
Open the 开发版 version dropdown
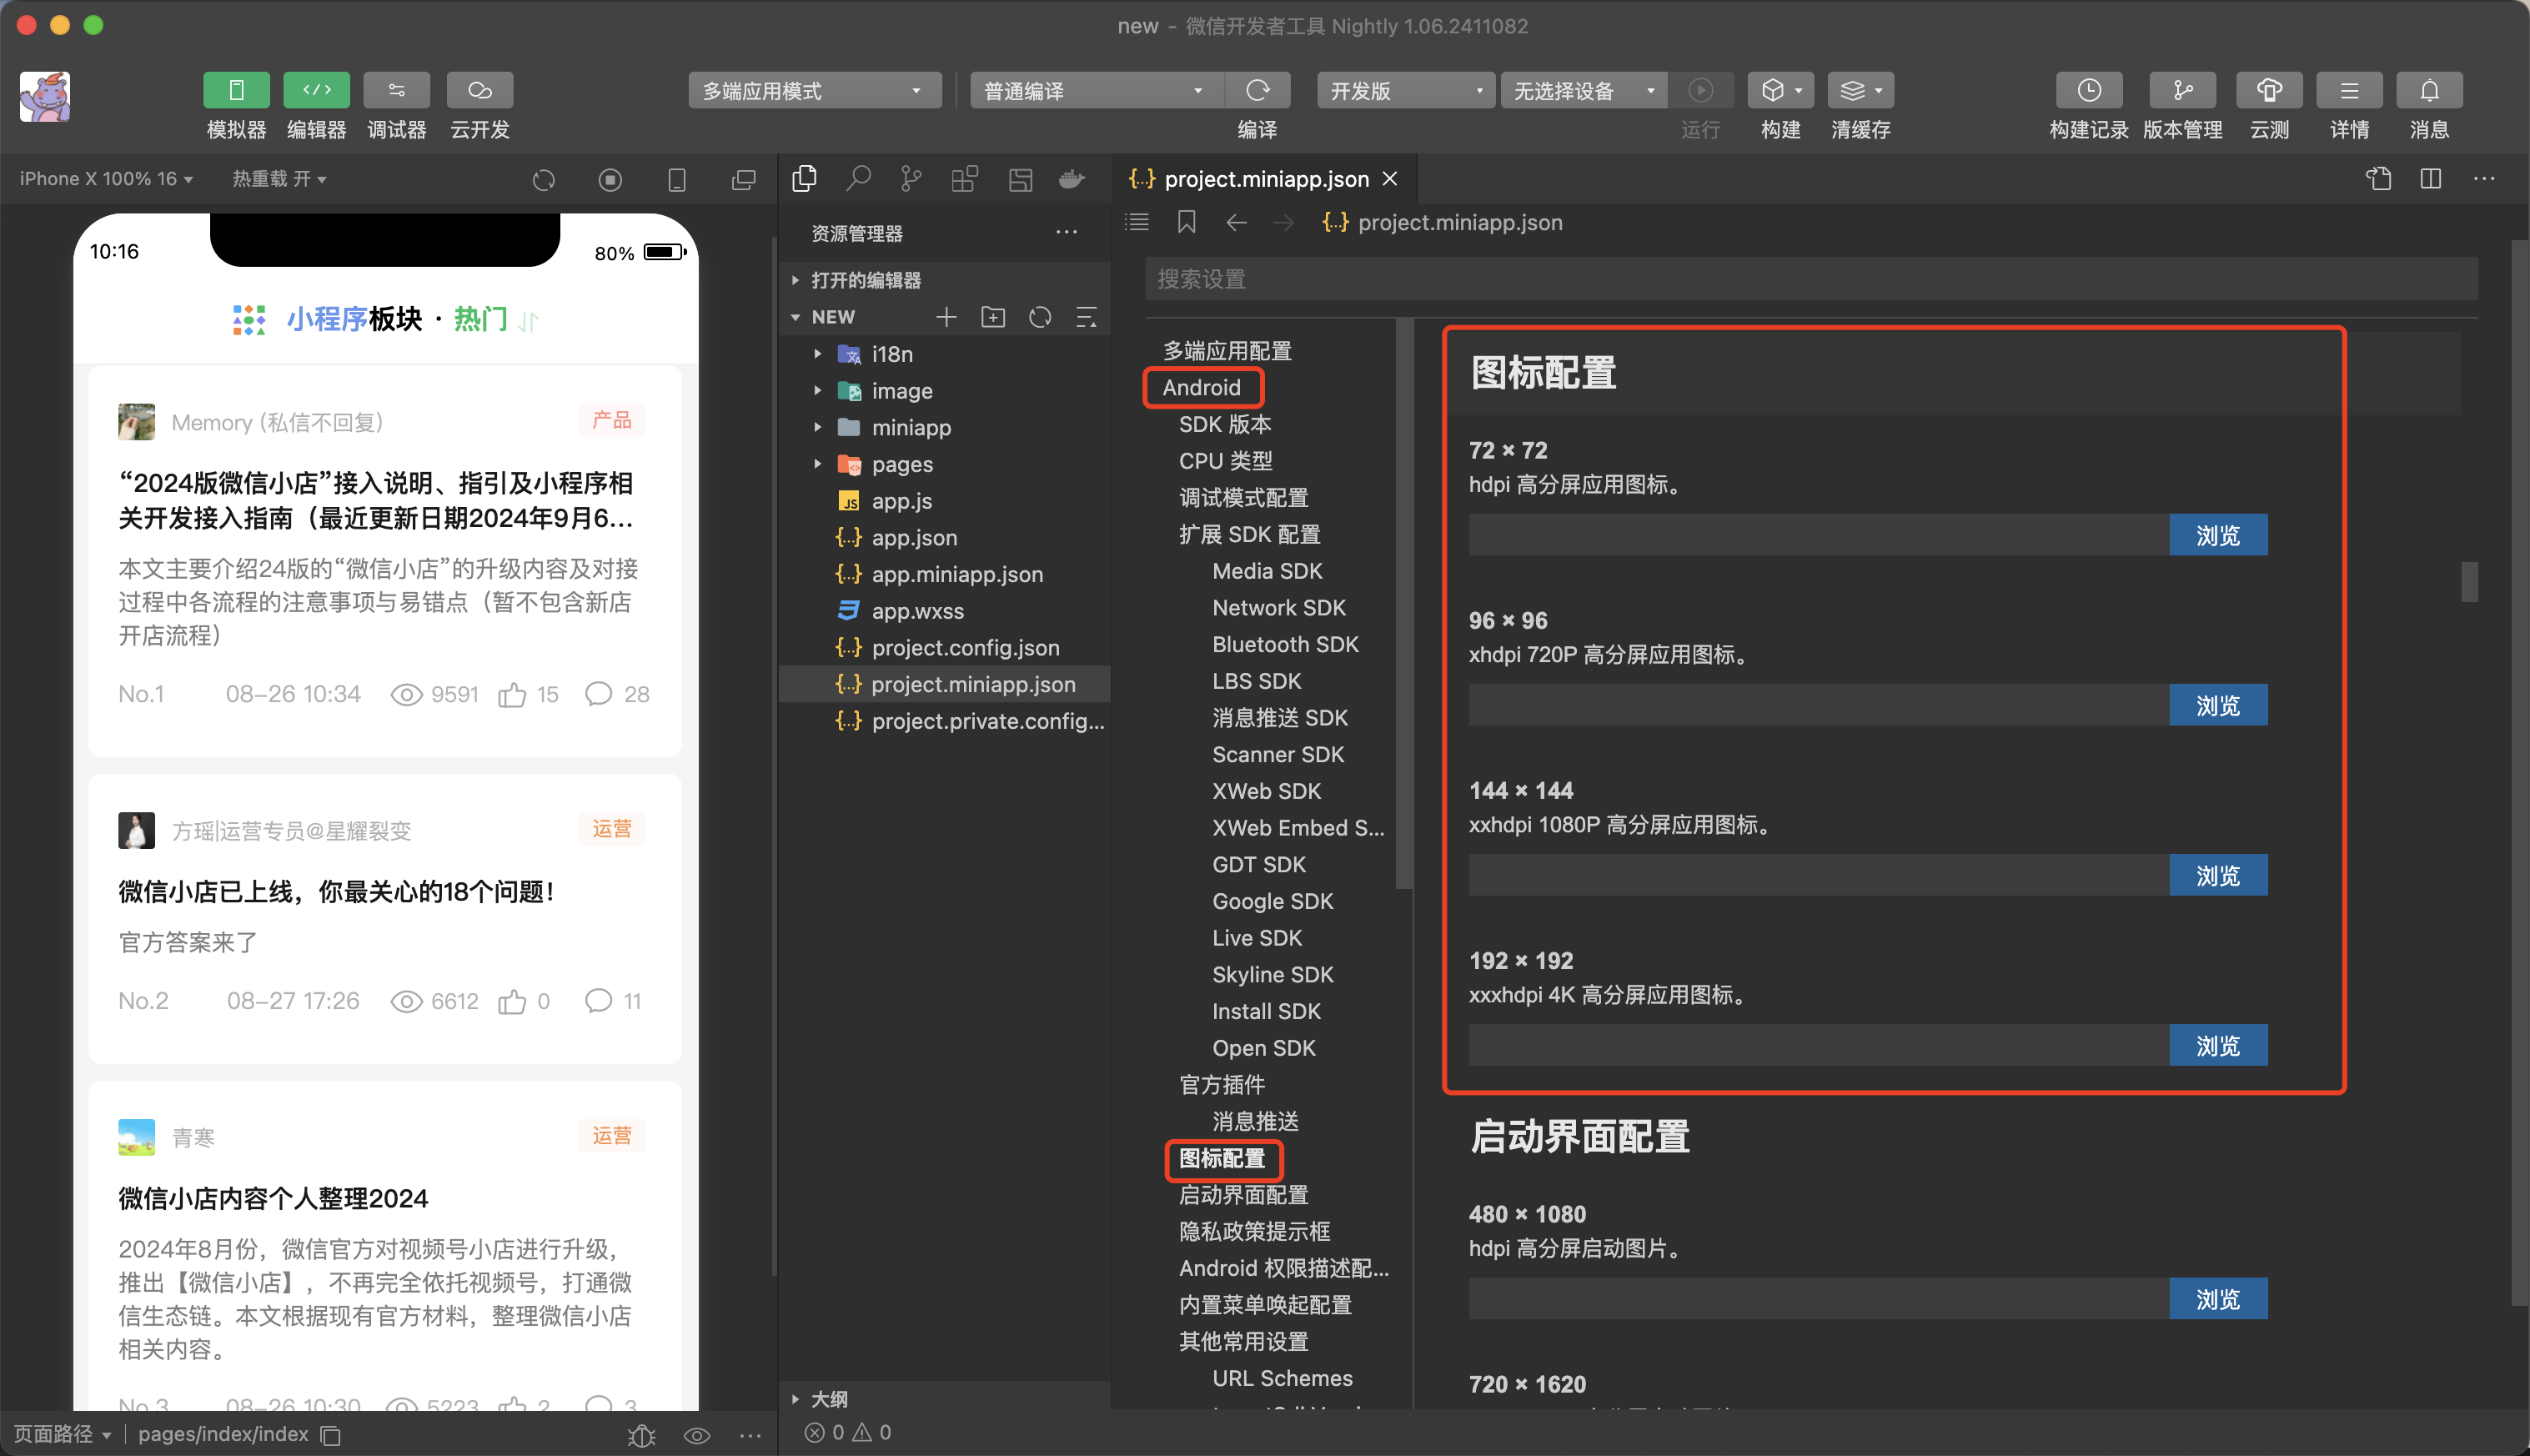tap(1405, 91)
